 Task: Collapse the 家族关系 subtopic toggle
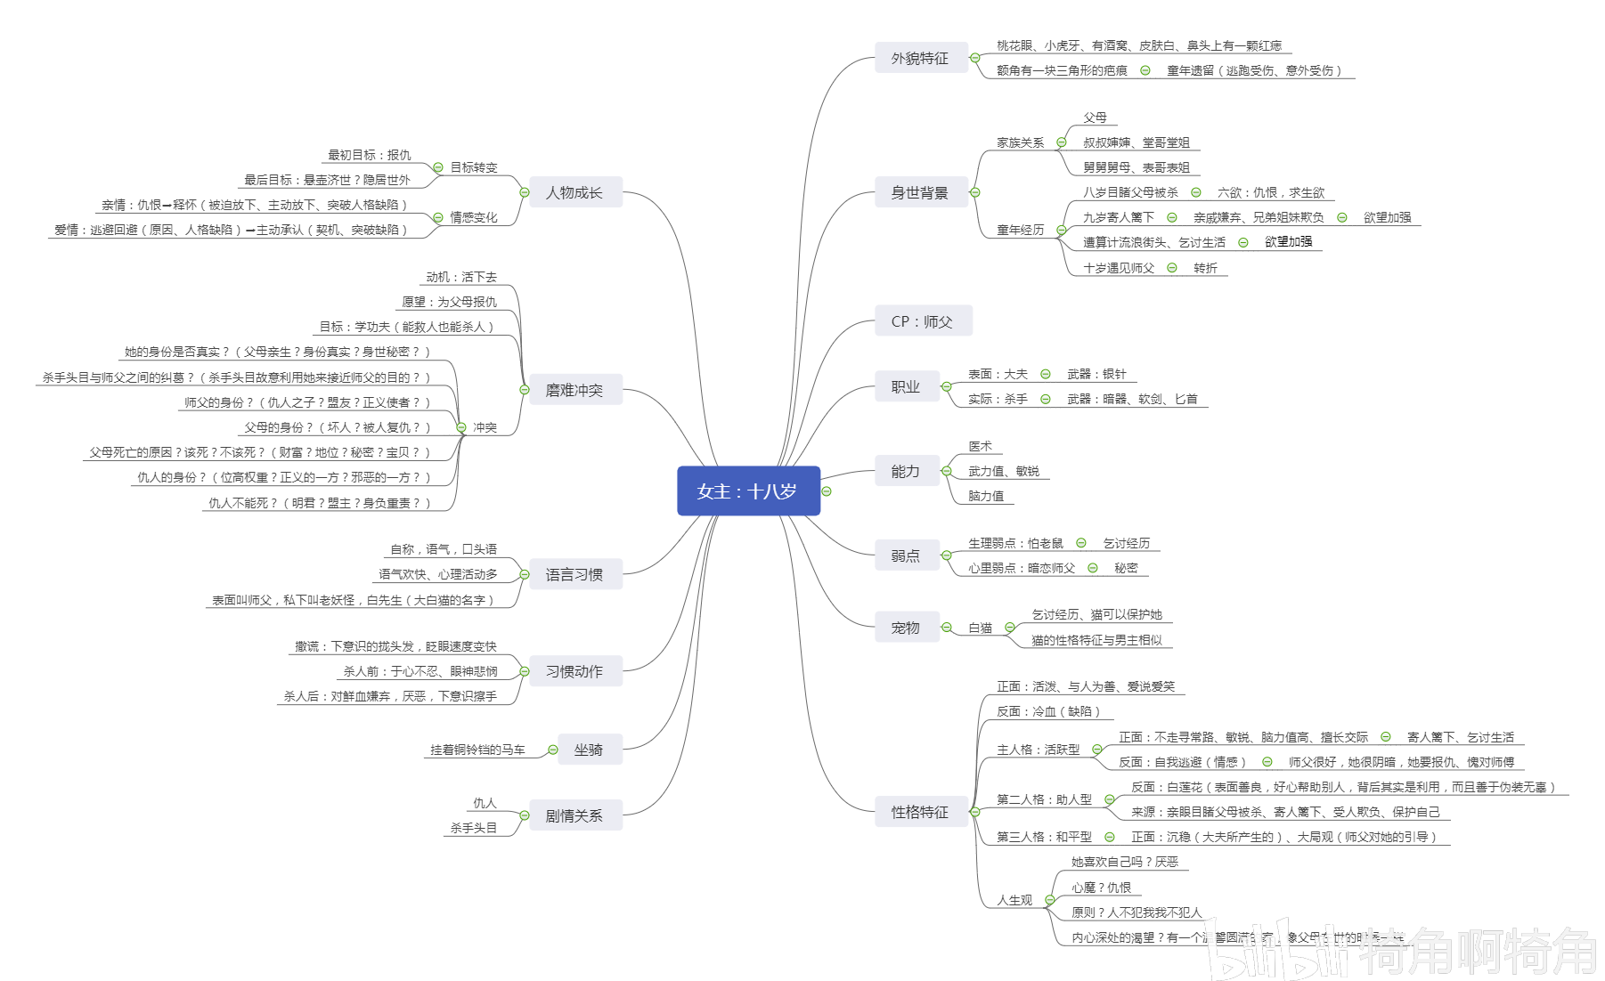(1062, 142)
